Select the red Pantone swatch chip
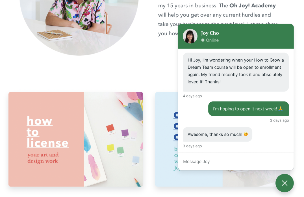This screenshot has width=304, height=197. [x=110, y=129]
